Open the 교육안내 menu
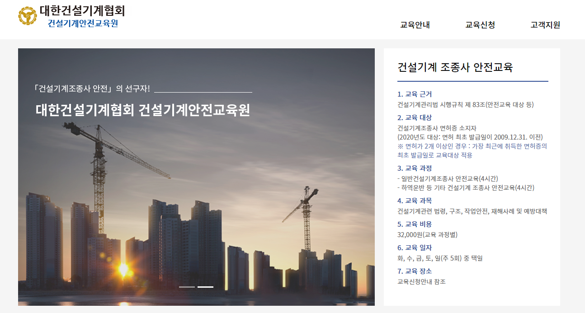Image resolution: width=585 pixels, height=313 pixels. pos(415,25)
